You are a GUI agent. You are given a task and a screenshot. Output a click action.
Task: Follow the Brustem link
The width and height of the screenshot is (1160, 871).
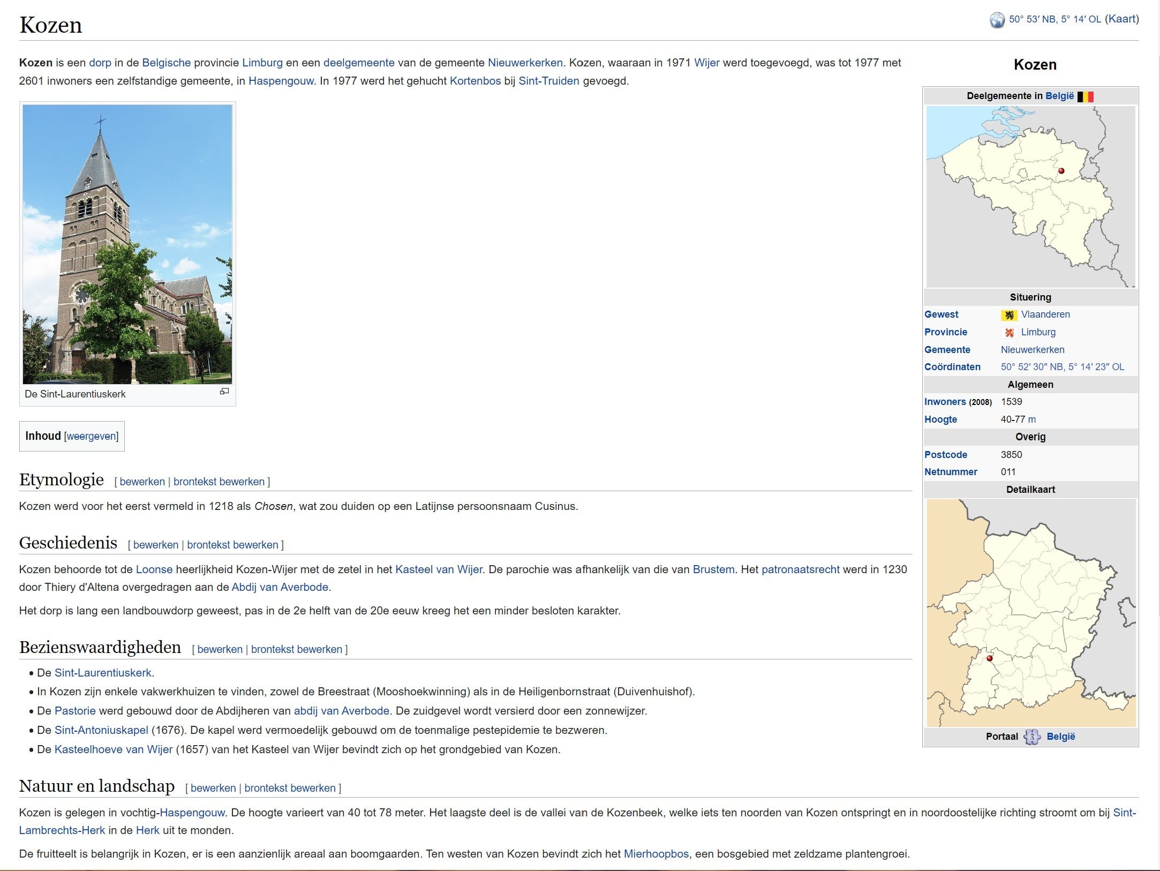point(713,569)
